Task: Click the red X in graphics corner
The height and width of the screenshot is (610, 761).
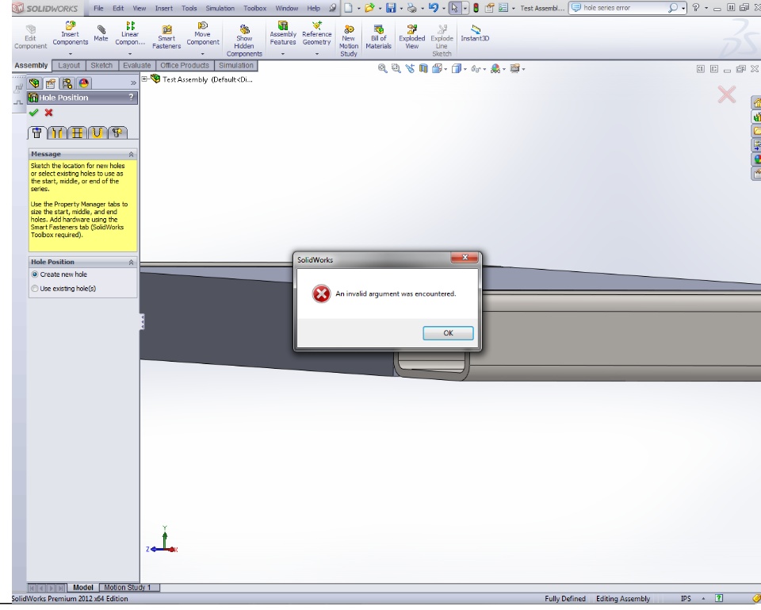Action: 727,94
